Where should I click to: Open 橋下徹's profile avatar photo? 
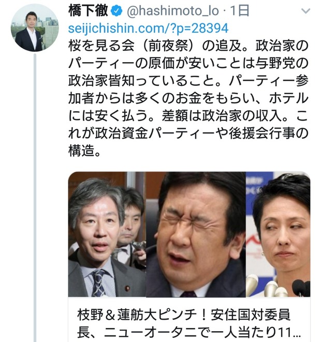(x=35, y=28)
